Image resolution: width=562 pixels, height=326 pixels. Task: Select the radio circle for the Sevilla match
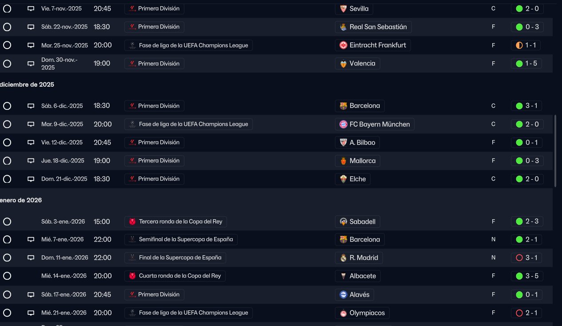coord(7,8)
